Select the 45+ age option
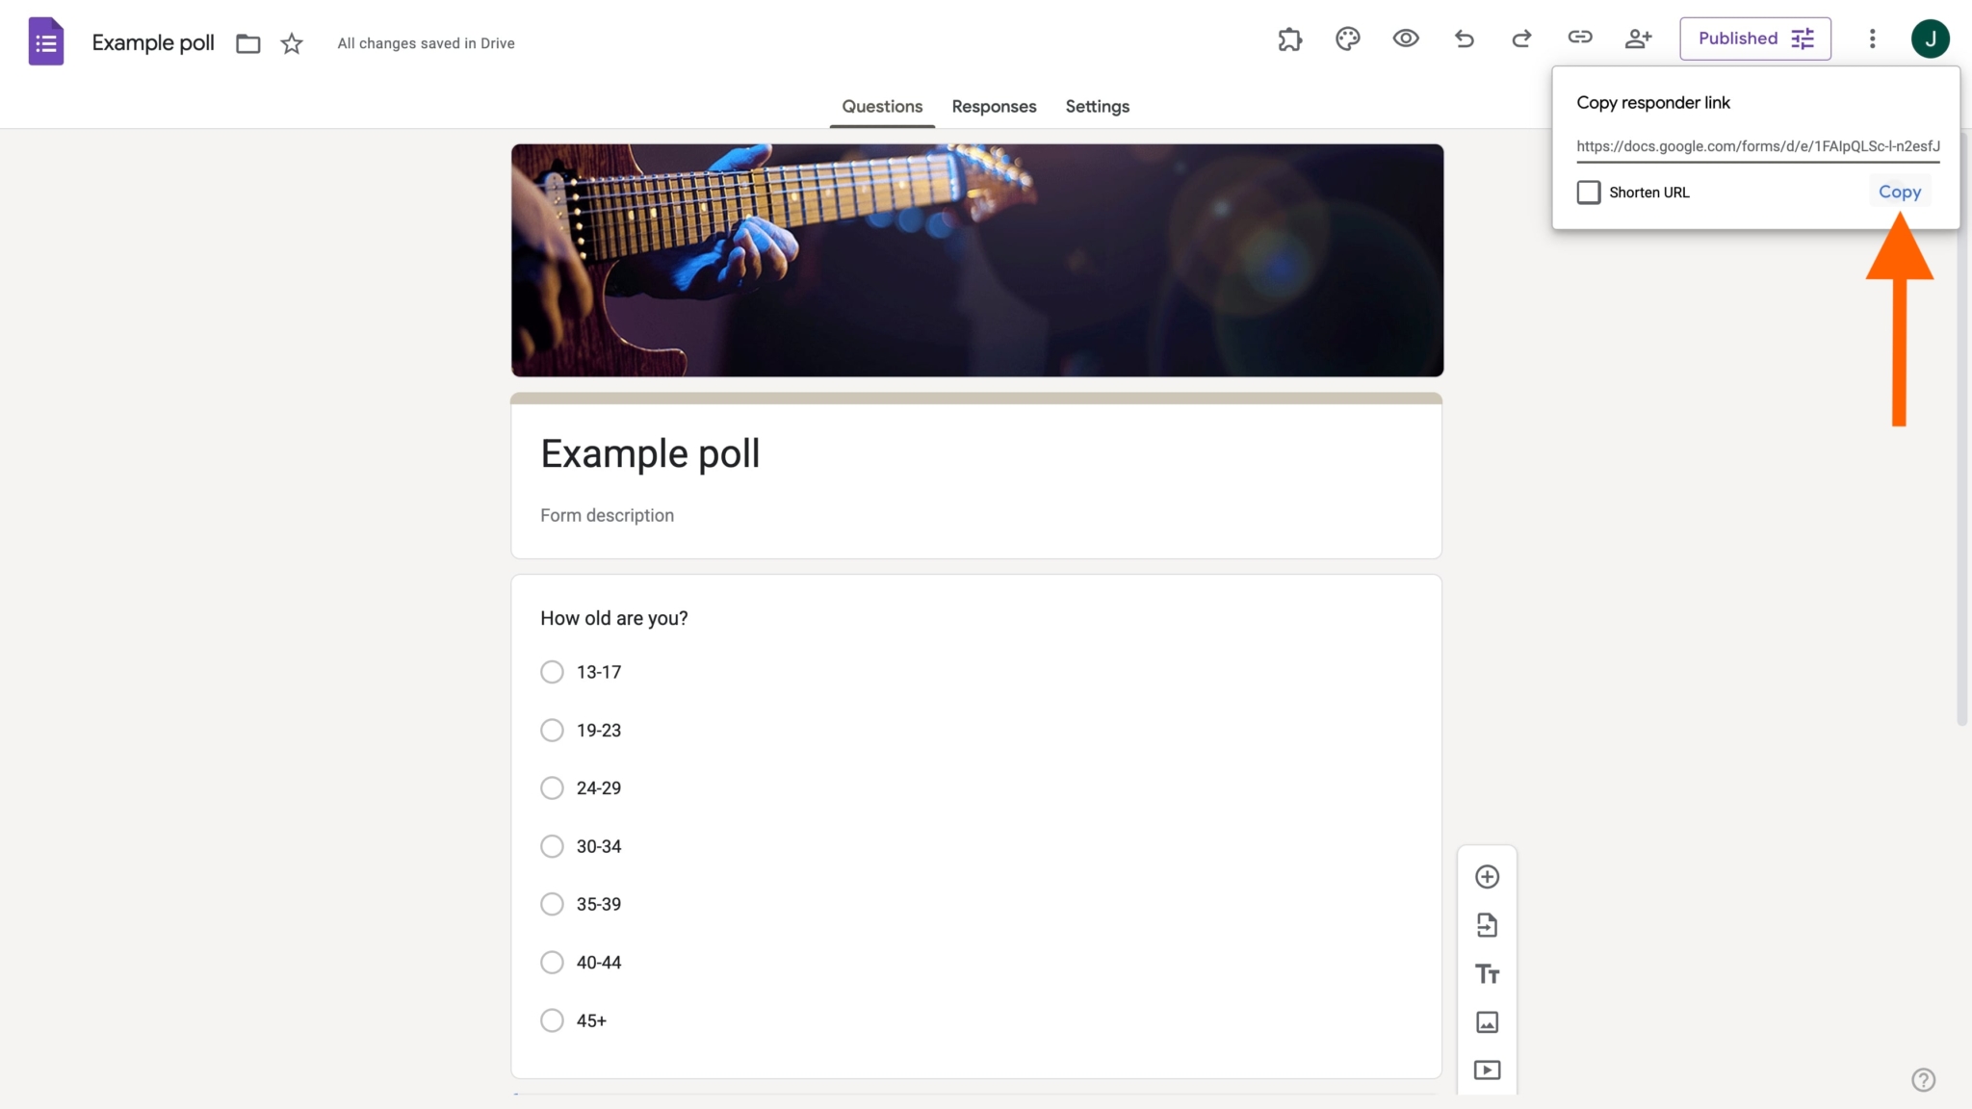This screenshot has height=1109, width=1972. point(552,1019)
